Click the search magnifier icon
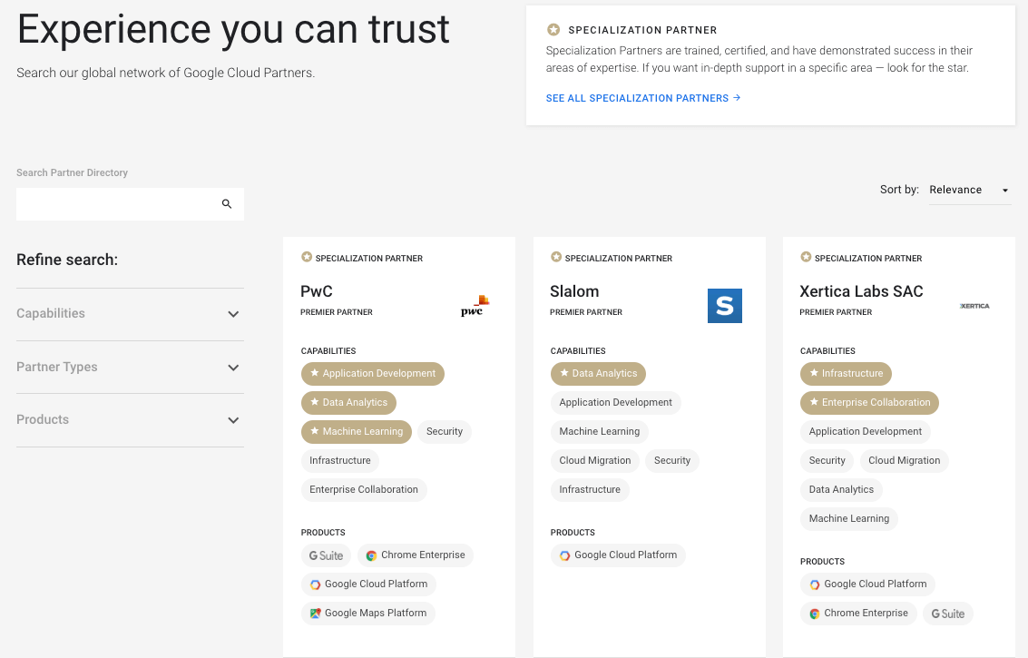This screenshot has height=658, width=1028. (227, 204)
